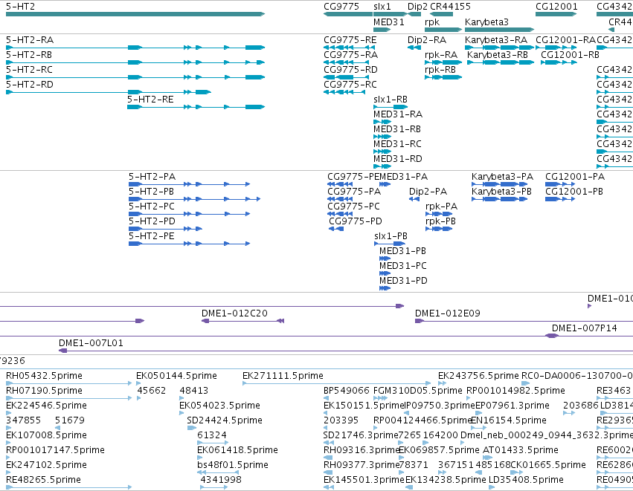
Task: Select the DME1-007P14 clone label
Action: tap(585, 328)
